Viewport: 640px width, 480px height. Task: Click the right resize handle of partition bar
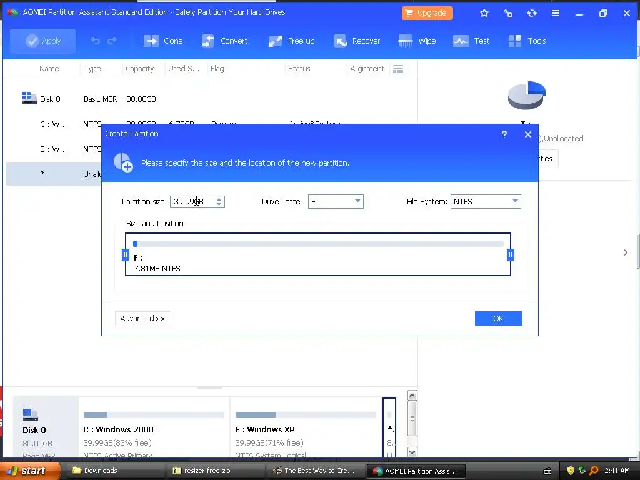pyautogui.click(x=510, y=255)
